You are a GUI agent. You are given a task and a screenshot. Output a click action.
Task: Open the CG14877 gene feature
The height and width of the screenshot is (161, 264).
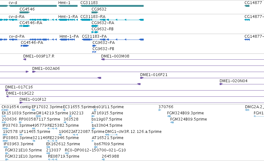tap(247, 6)
